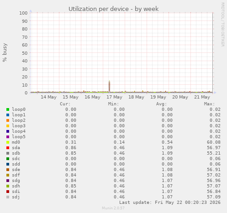Image resolution: width=227 pixels, height=213 pixels.
Task: Click the 'loop0' legend label
Action: coord(19,109)
